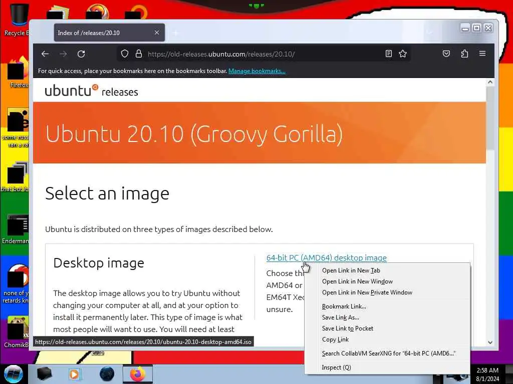Open the list all tabs dropdown arrow

click(x=429, y=32)
